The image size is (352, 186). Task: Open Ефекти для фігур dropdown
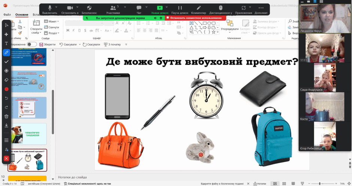point(267,33)
